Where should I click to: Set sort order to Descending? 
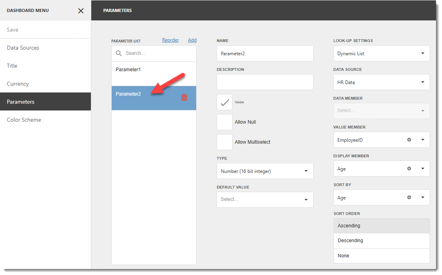(350, 240)
